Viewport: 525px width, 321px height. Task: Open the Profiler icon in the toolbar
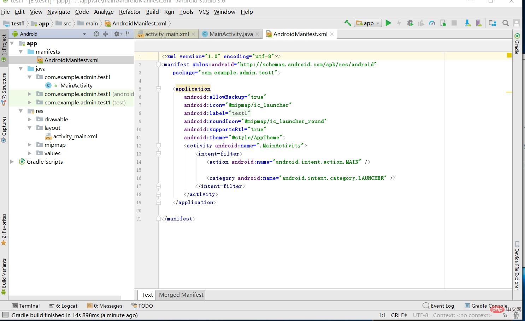[432, 23]
